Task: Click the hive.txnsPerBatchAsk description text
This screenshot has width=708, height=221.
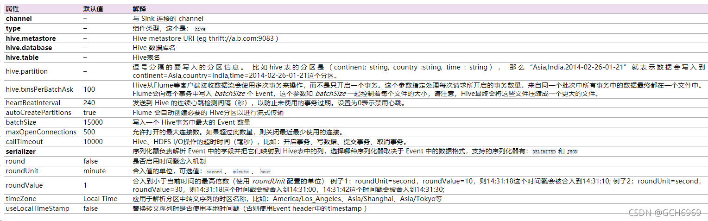Action: pos(419,89)
